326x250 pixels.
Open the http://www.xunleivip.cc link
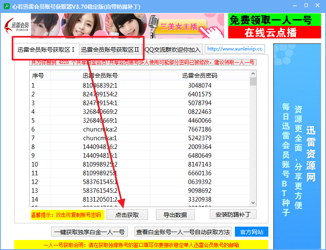point(235,49)
